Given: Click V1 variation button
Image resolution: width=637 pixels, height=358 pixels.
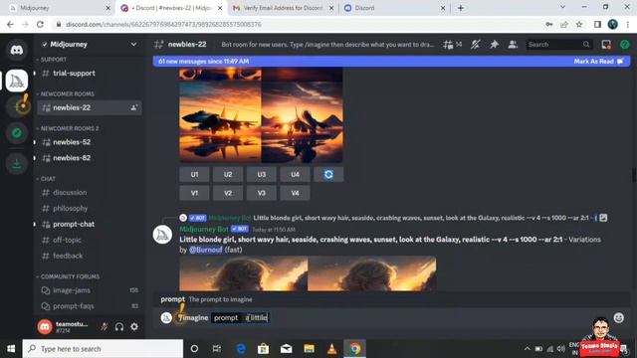Looking at the screenshot, I should click(194, 193).
